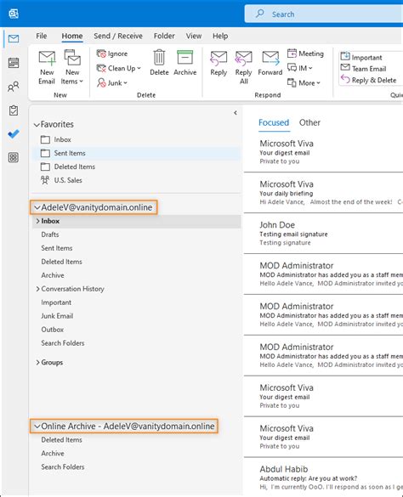403x497 pixels.
Task: Ignore the selected conversation
Action: click(112, 54)
